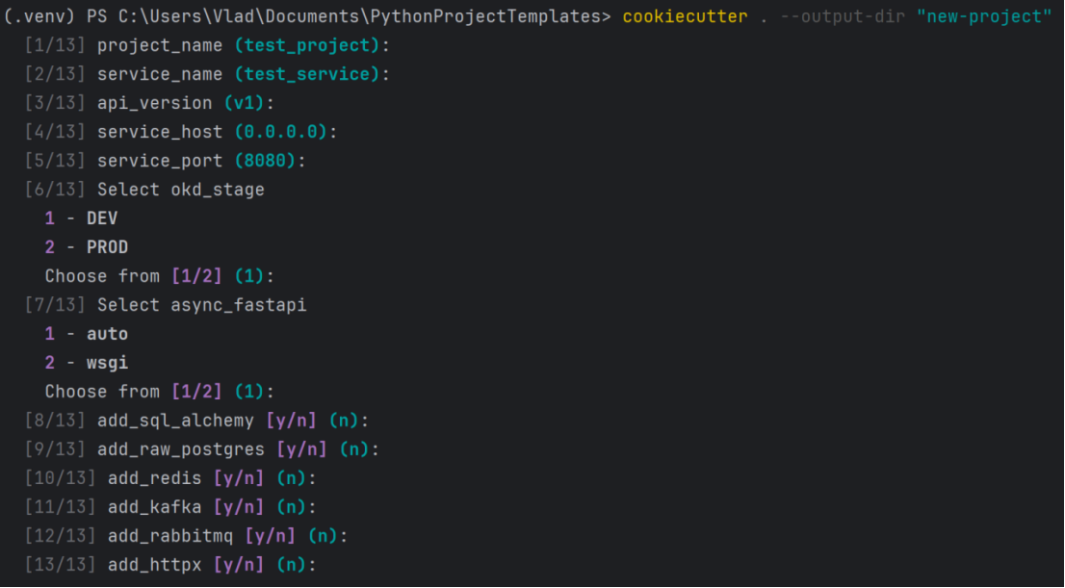This screenshot has height=588, width=1065.
Task: Click the [10/13] step counter
Action: pyautogui.click(x=61, y=478)
